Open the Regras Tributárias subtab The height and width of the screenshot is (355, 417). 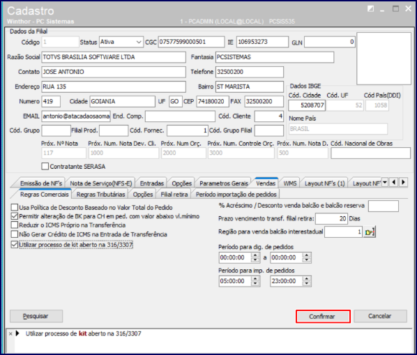100,195
